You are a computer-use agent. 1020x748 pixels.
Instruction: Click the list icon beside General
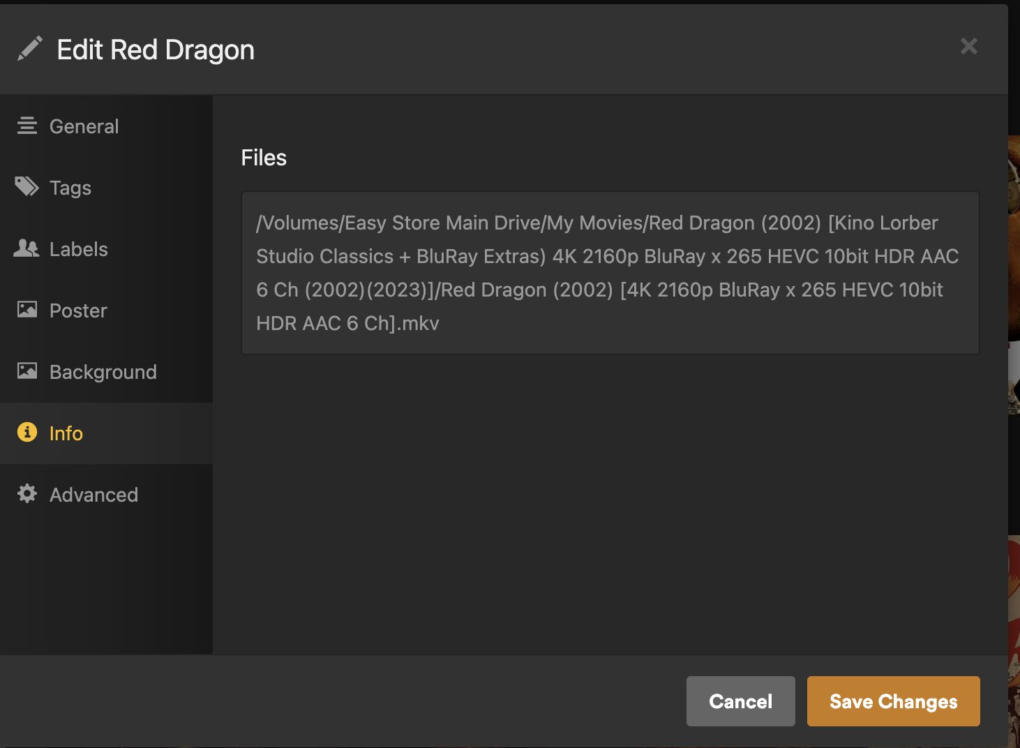click(x=27, y=126)
